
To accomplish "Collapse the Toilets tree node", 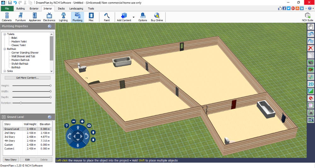I will 5,34.
